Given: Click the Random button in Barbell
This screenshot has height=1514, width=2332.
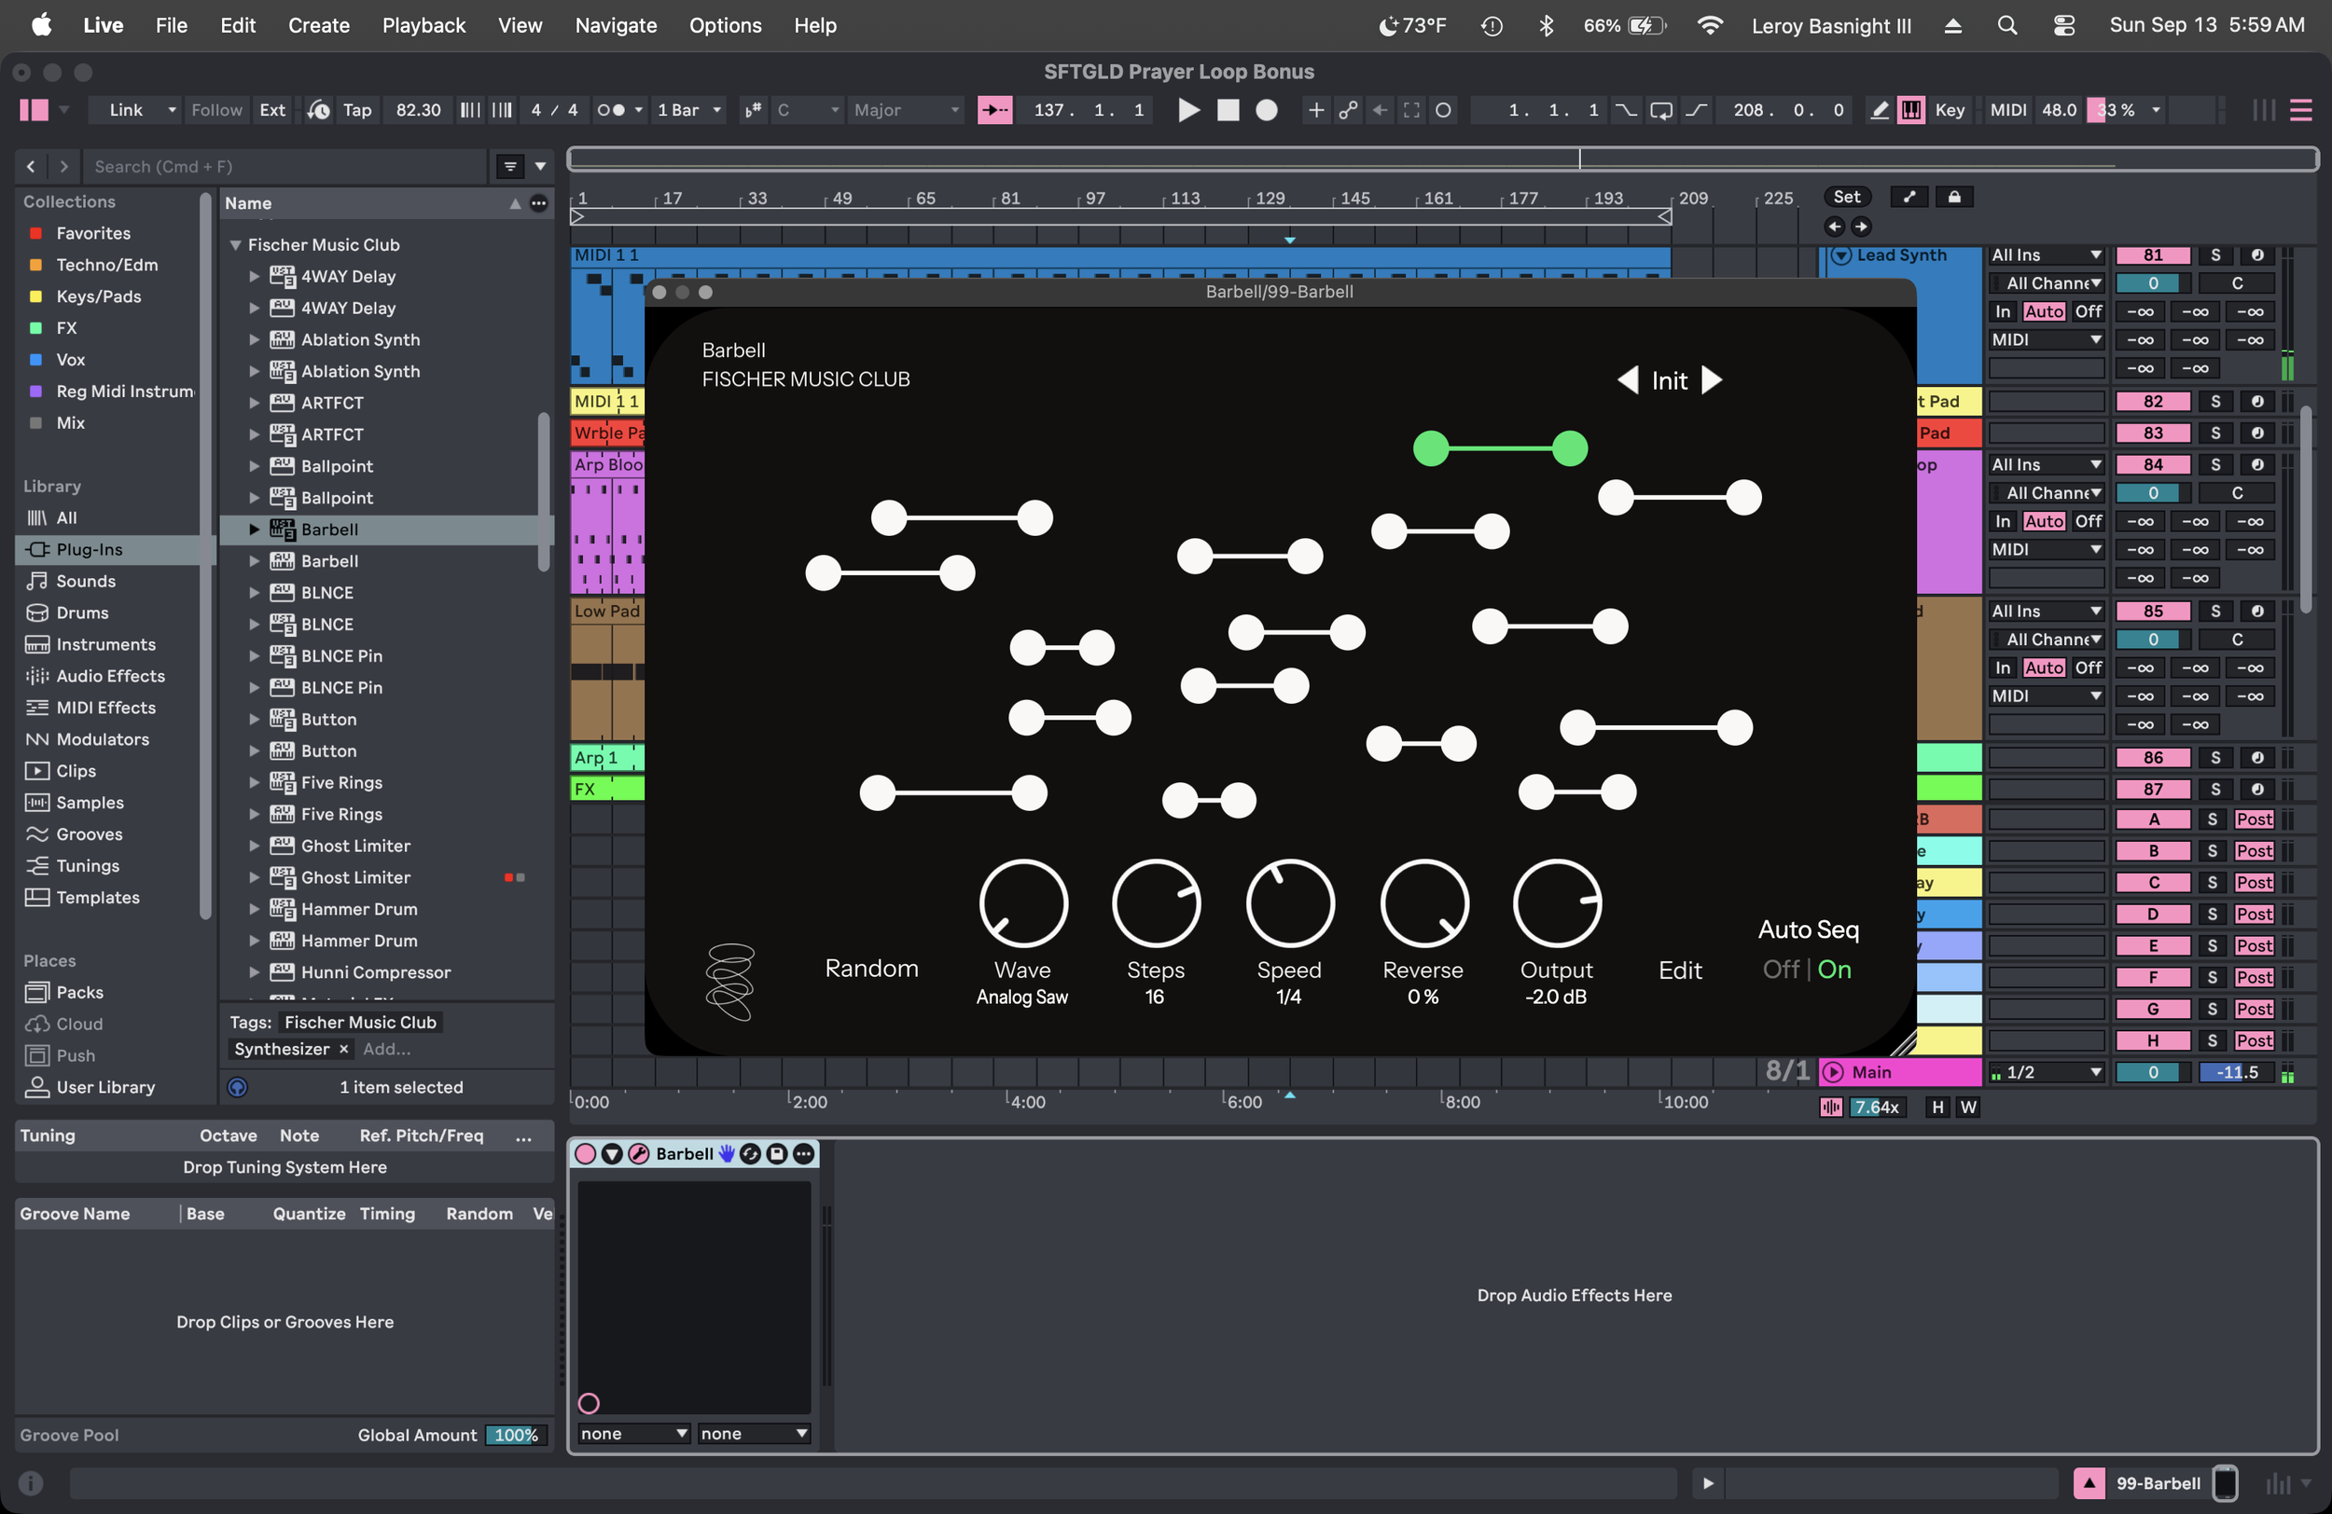Looking at the screenshot, I should [x=871, y=969].
